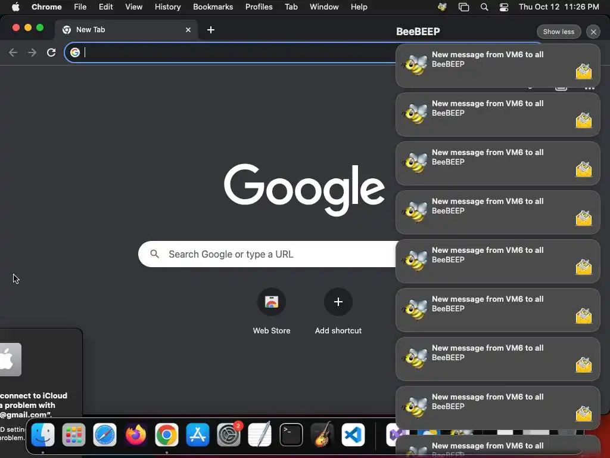Open Spotlight search in the menu bar
The height and width of the screenshot is (458, 610).
click(x=484, y=7)
